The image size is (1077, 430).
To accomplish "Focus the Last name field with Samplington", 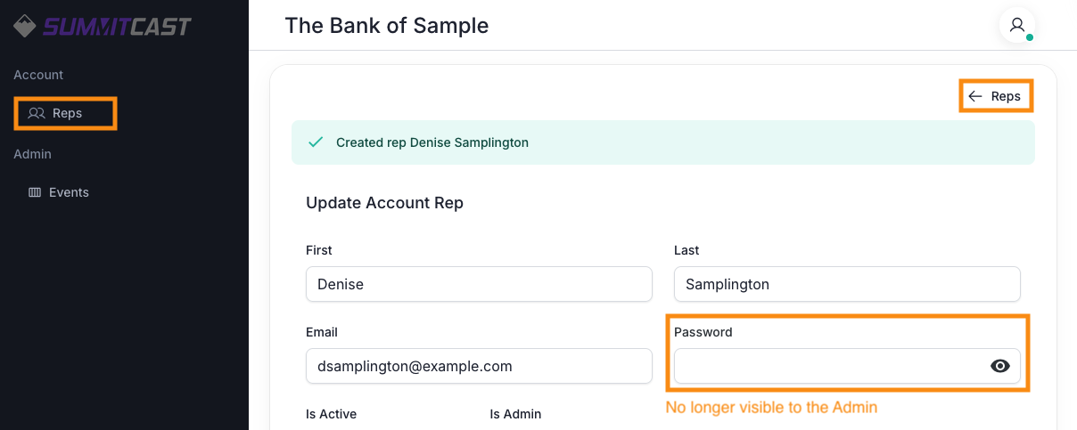I will point(847,284).
